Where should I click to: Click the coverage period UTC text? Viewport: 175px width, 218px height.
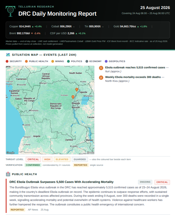146,13
